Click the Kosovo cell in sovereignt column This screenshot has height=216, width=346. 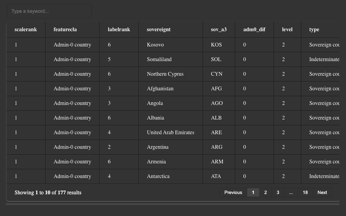[x=155, y=45]
